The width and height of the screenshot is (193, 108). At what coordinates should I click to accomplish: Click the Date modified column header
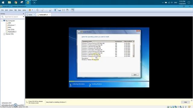coord(128,41)
